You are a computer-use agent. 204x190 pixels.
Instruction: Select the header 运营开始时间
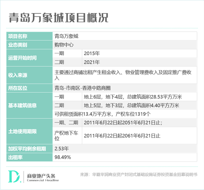click(x=29, y=58)
